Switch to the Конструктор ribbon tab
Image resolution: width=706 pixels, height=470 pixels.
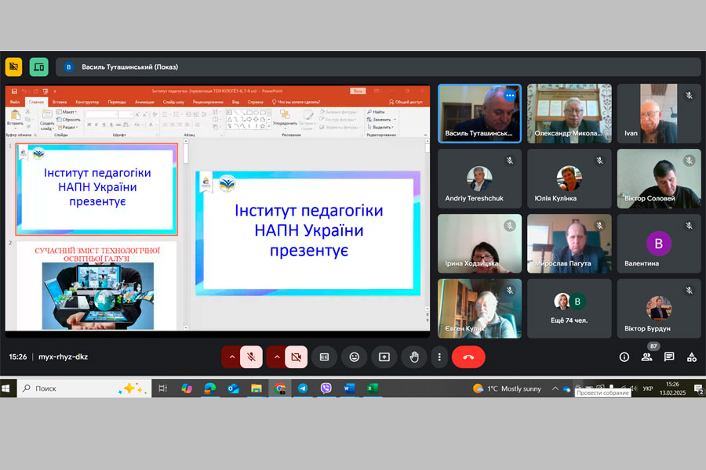tap(87, 102)
